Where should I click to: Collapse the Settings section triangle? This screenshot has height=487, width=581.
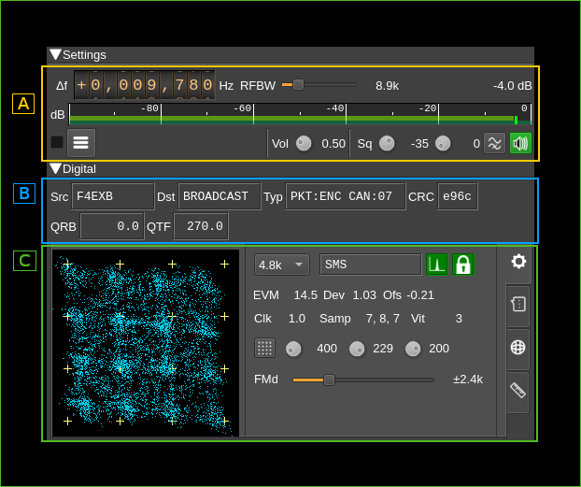[x=56, y=54]
